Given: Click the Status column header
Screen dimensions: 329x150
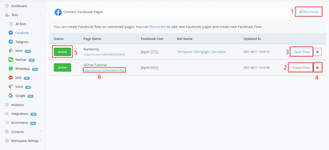Looking at the screenshot, I should pos(59,39).
